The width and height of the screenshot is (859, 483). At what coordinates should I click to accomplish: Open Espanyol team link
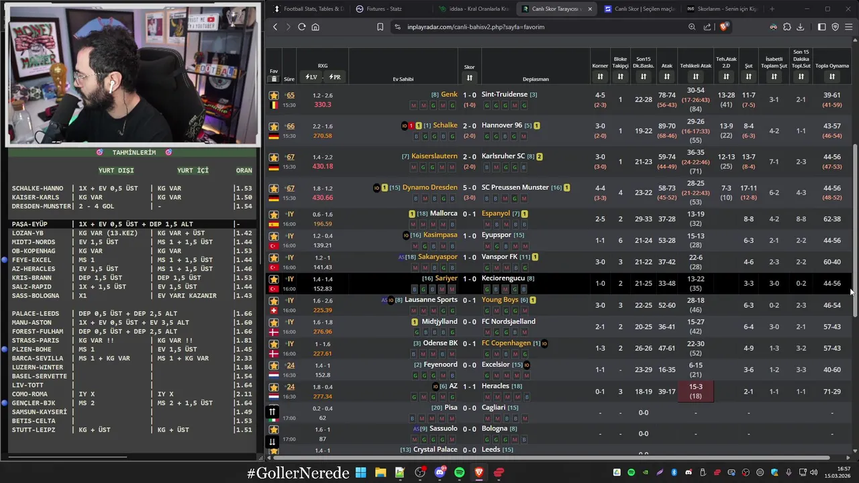496,213
